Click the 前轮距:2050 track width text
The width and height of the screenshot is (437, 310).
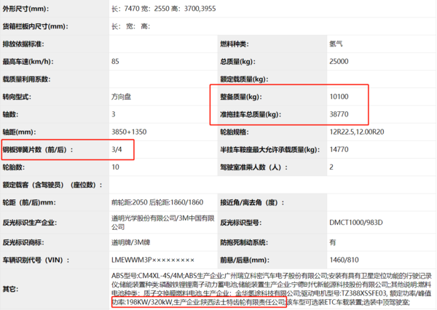pyautogui.click(x=131, y=202)
